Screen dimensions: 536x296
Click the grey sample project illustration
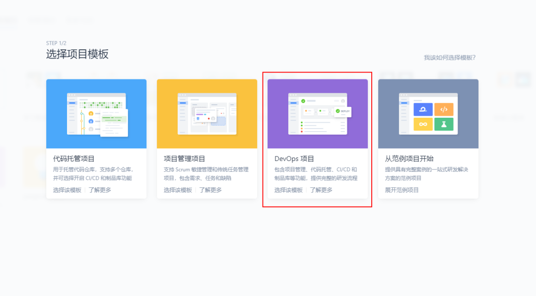click(x=428, y=114)
